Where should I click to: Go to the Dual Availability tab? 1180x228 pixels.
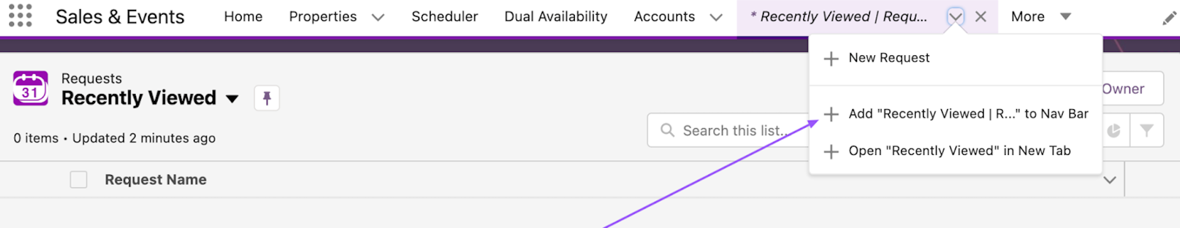555,17
